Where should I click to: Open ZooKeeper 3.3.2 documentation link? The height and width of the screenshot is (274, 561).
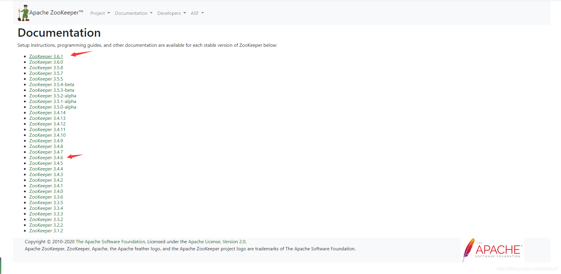(x=46, y=220)
